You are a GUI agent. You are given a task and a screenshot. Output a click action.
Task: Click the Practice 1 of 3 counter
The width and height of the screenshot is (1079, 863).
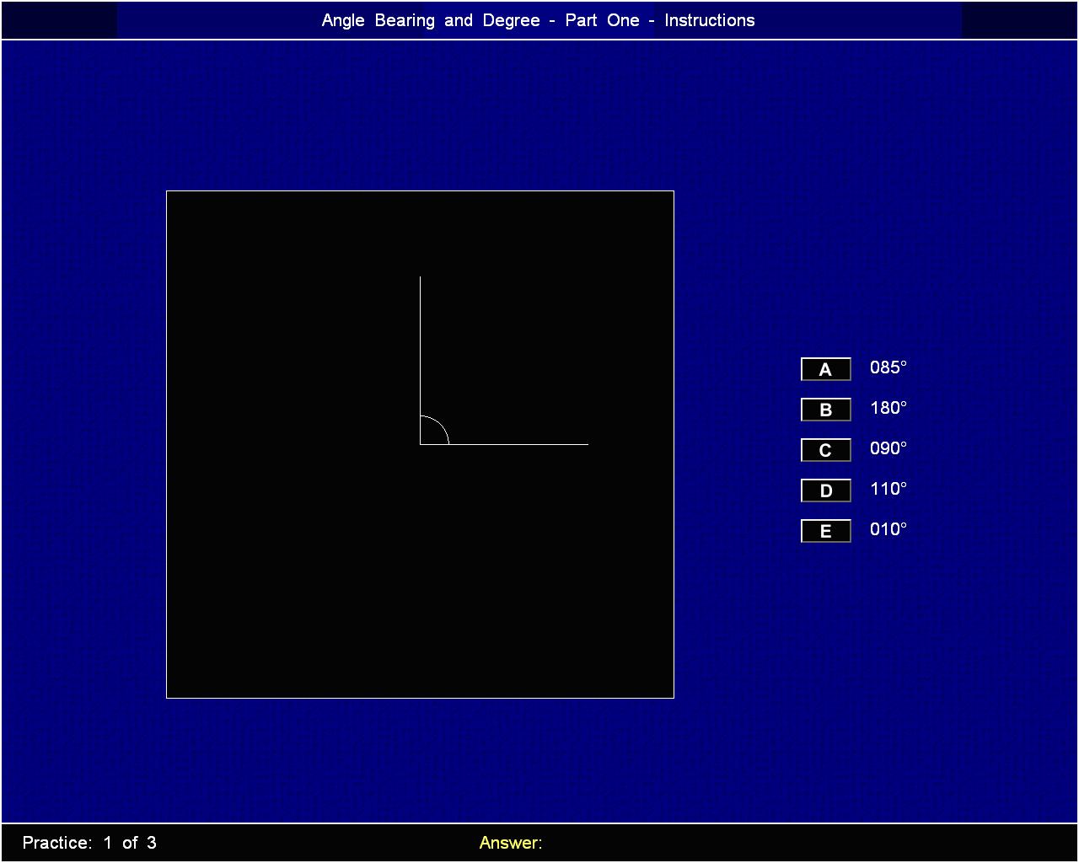(x=89, y=843)
